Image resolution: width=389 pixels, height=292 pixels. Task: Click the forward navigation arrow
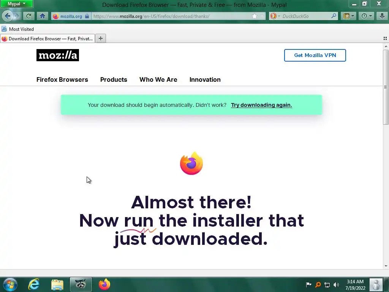click(x=17, y=16)
